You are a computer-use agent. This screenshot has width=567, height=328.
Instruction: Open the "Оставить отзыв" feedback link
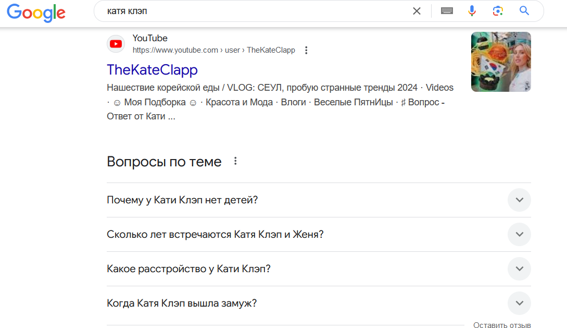[502, 325]
